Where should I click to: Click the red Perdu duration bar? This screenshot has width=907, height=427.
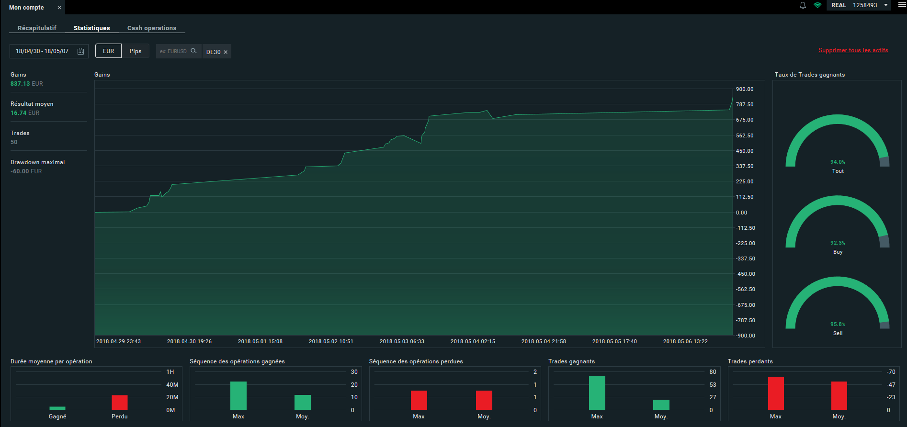pyautogui.click(x=120, y=403)
